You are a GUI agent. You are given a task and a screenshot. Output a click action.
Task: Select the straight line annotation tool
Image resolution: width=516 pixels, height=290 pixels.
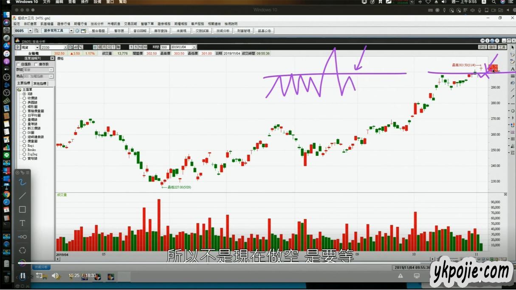click(23, 196)
